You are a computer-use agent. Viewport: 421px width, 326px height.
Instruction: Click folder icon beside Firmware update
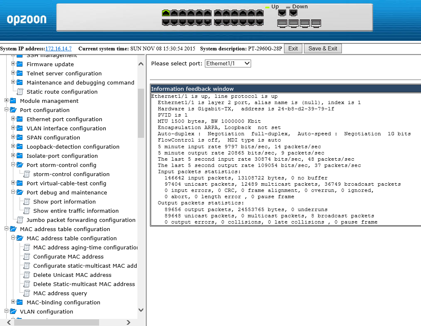click(20, 64)
